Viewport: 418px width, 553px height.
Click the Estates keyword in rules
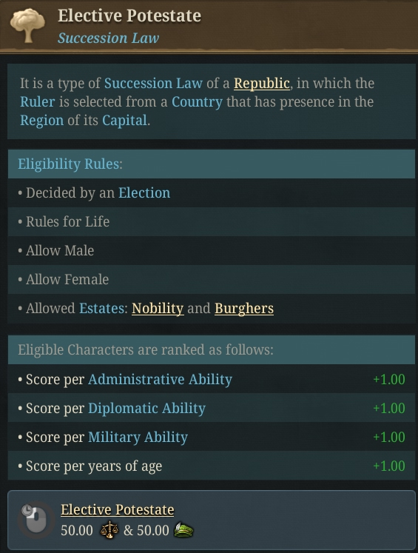pos(101,309)
